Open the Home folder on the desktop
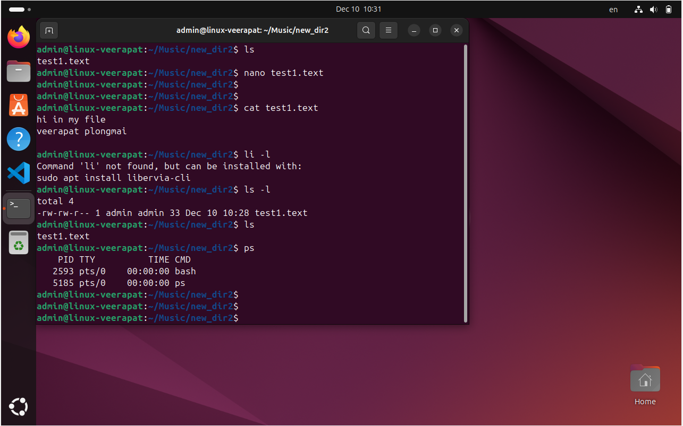 click(645, 385)
